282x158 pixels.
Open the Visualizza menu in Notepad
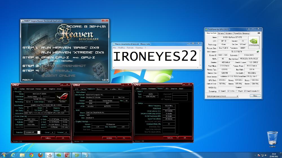[x=139, y=48]
